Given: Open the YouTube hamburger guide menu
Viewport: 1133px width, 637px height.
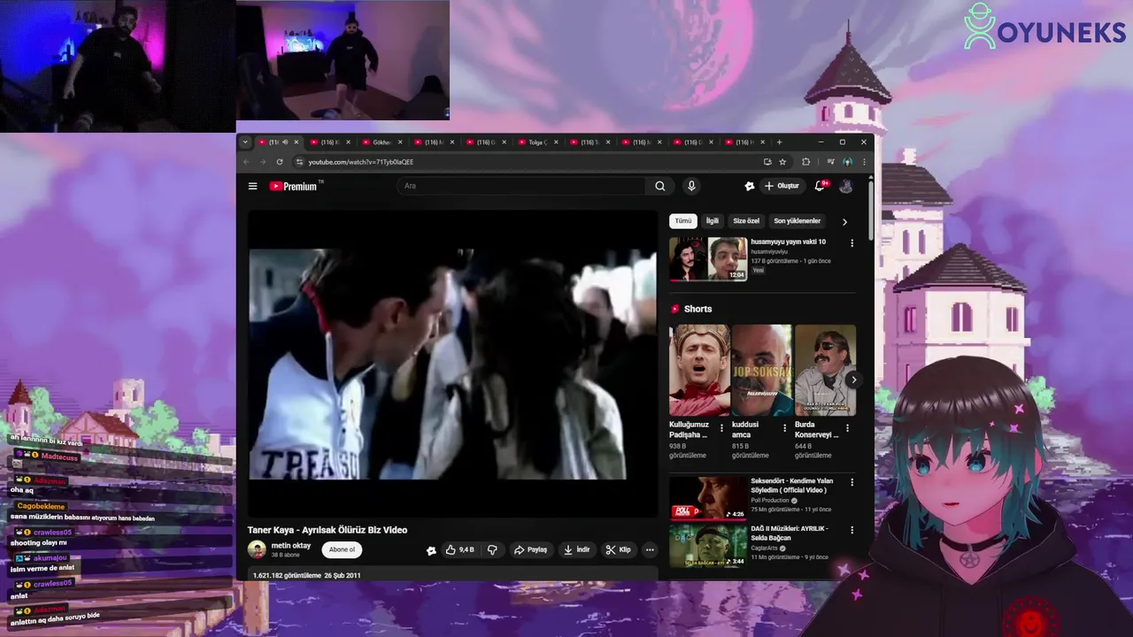Looking at the screenshot, I should coord(252,186).
